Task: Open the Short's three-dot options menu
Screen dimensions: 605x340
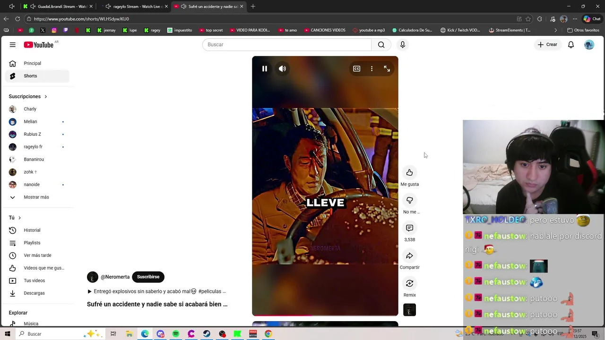Action: (372, 68)
